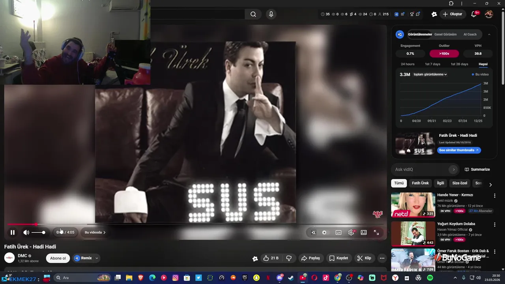Submit Ask vidIQ with arrow button
Screen dimensions: 505x284
coord(454,169)
